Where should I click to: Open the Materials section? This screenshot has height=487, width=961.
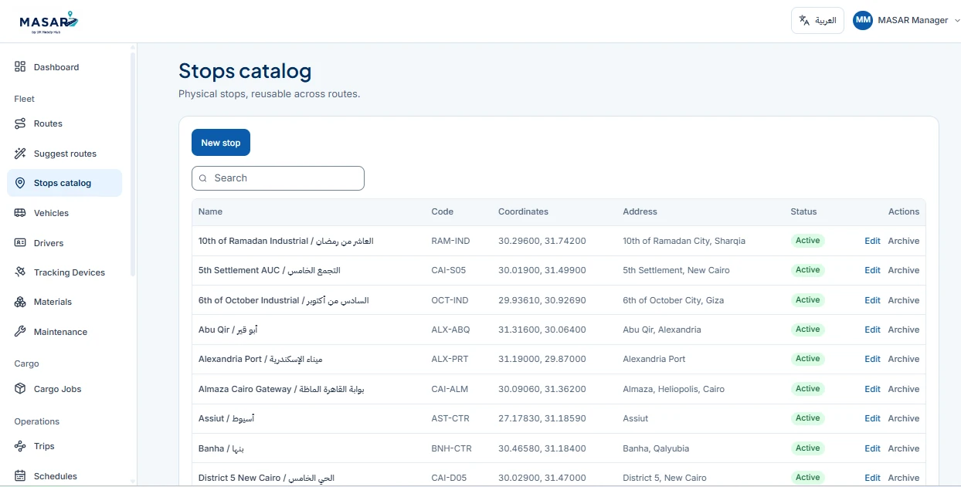64,302
